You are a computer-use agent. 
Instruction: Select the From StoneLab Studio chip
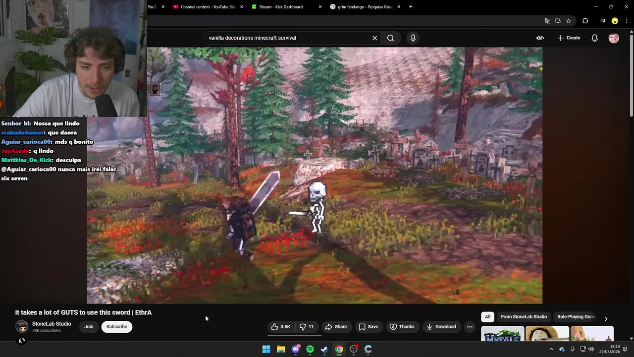click(x=524, y=317)
